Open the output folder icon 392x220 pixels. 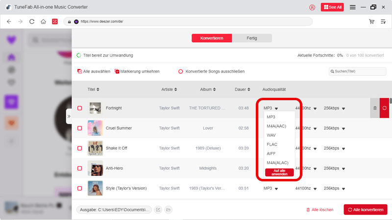click(x=168, y=210)
